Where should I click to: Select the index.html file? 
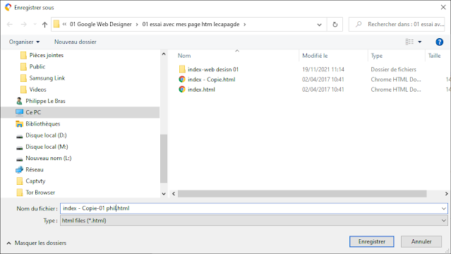tap(201, 90)
